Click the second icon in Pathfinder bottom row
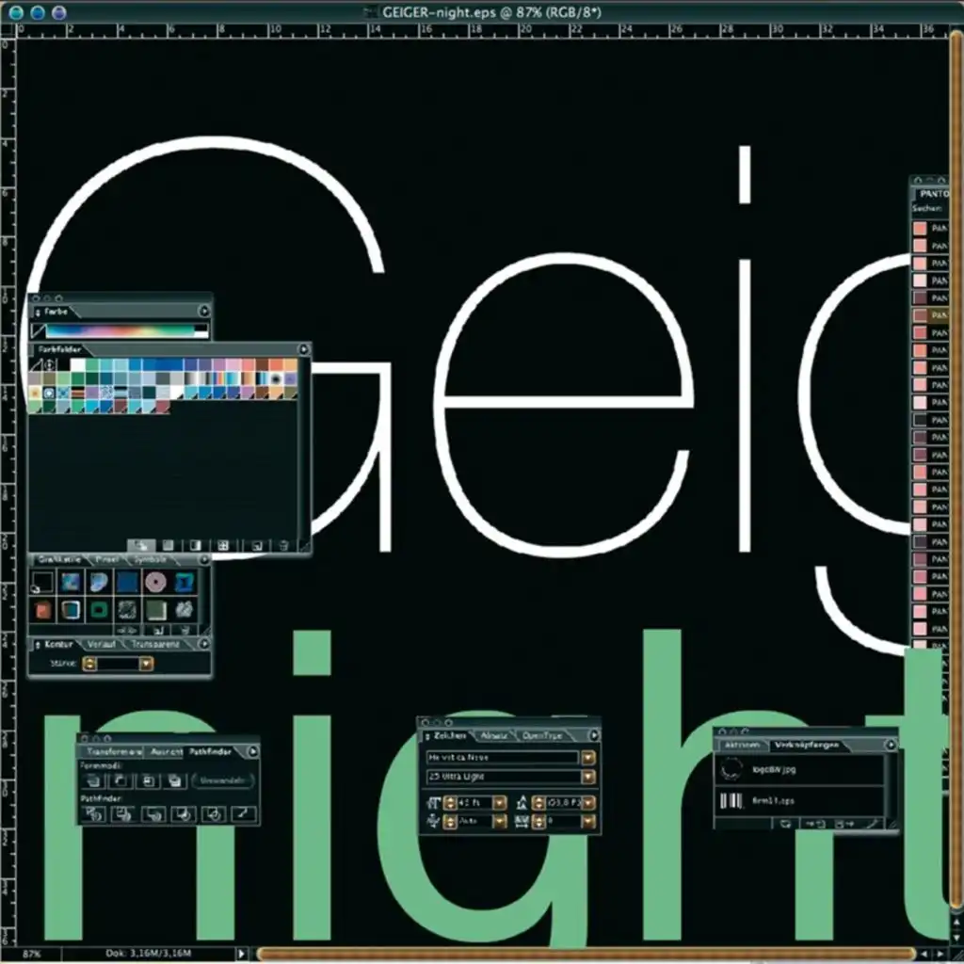Image resolution: width=964 pixels, height=964 pixels. (x=123, y=814)
